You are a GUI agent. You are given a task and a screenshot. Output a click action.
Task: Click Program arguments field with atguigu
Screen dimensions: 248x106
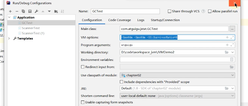click(177, 45)
